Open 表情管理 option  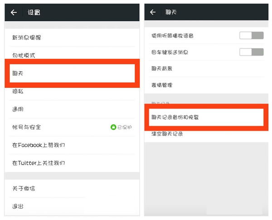pyautogui.click(x=206, y=85)
